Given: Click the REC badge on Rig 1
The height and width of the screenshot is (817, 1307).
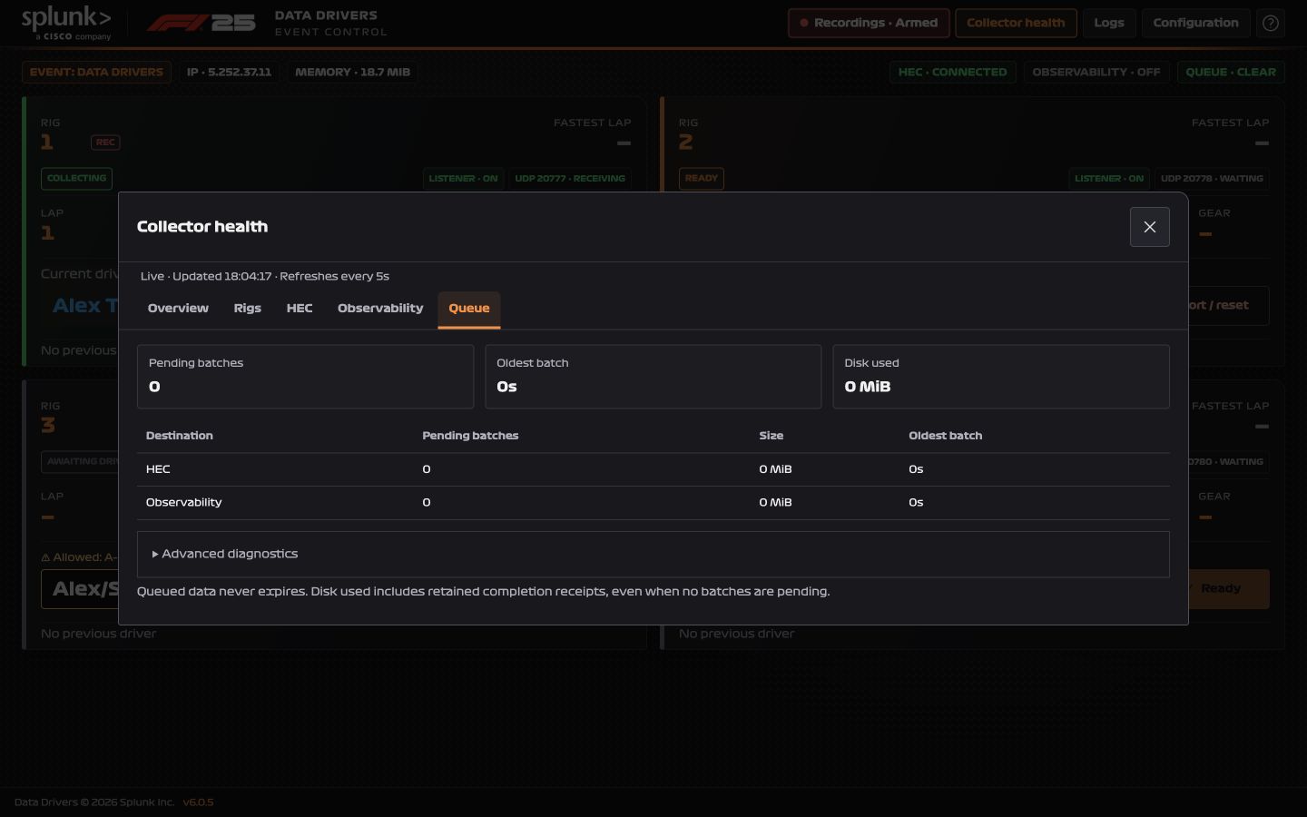Looking at the screenshot, I should [x=105, y=143].
